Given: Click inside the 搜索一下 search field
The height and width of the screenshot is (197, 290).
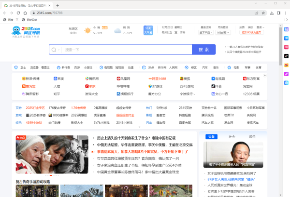Looking at the screenshot, I should point(127,50).
